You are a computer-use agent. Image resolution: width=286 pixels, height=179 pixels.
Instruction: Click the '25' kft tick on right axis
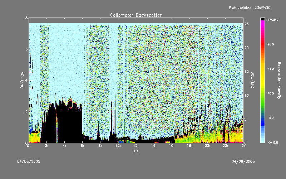(247, 24)
